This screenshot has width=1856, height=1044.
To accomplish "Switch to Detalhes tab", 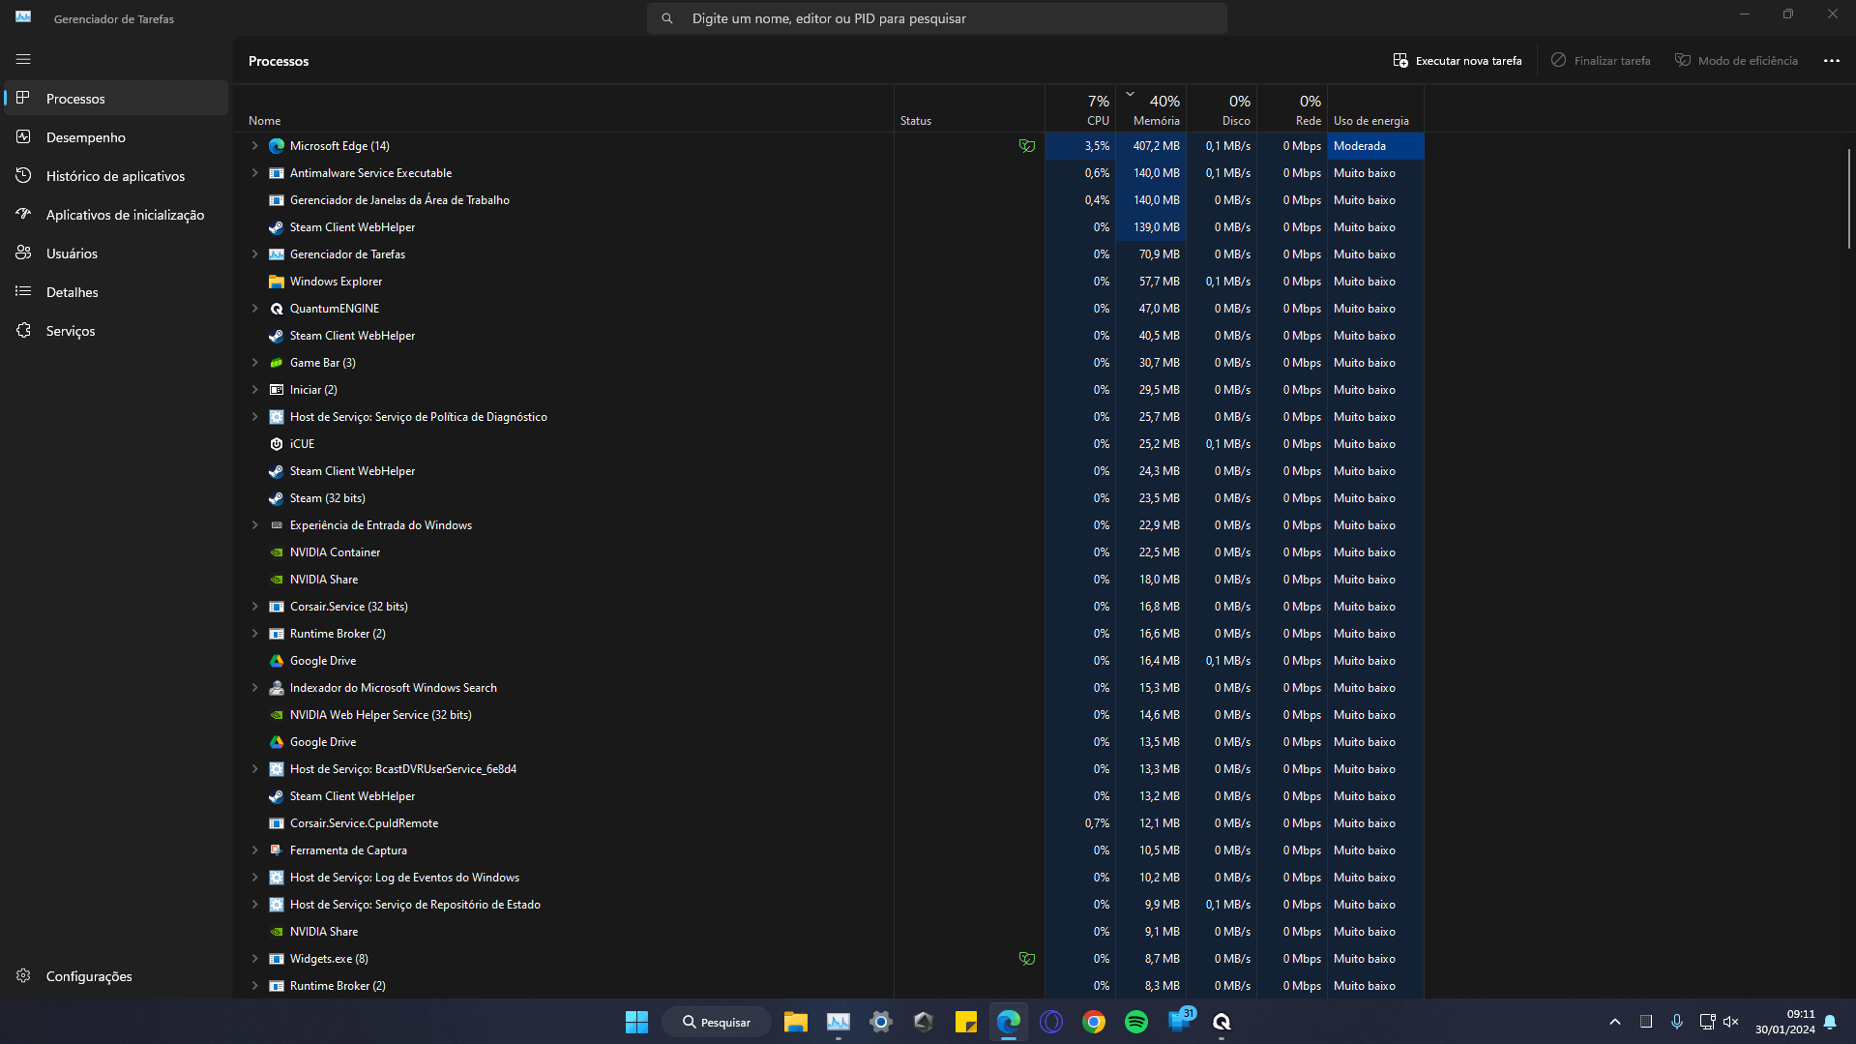I will (x=116, y=292).
